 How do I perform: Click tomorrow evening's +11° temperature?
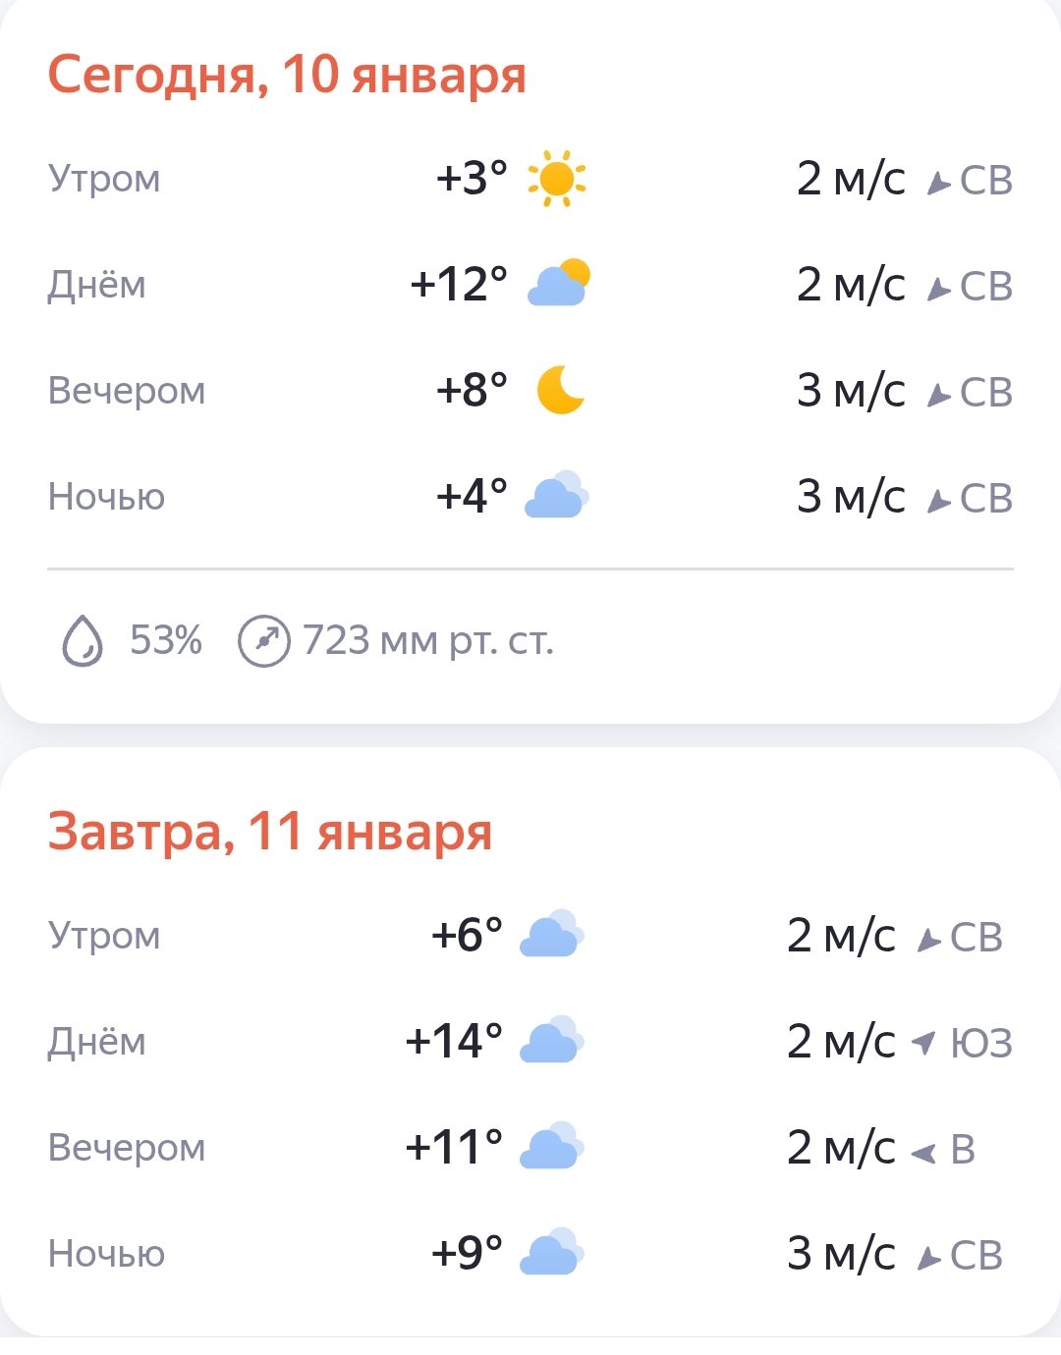454,1147
